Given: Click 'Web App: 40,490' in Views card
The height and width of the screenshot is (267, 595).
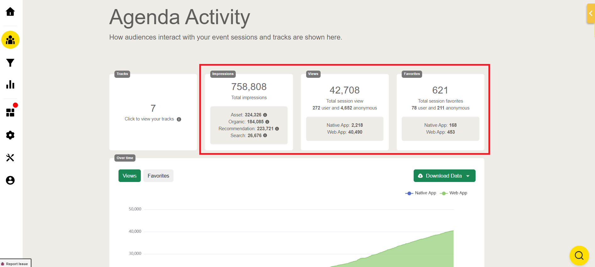Looking at the screenshot, I should tap(344, 132).
